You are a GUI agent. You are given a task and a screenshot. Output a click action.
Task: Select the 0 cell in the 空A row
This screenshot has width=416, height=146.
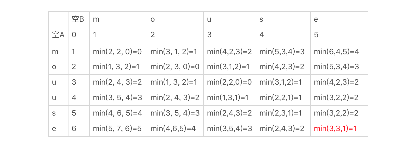[74, 35]
